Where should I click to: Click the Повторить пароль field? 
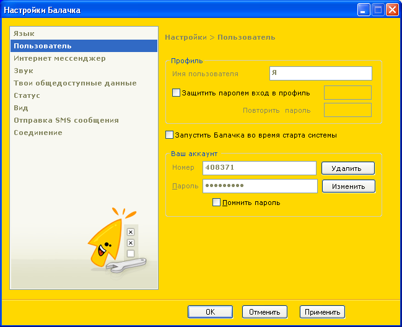347,110
